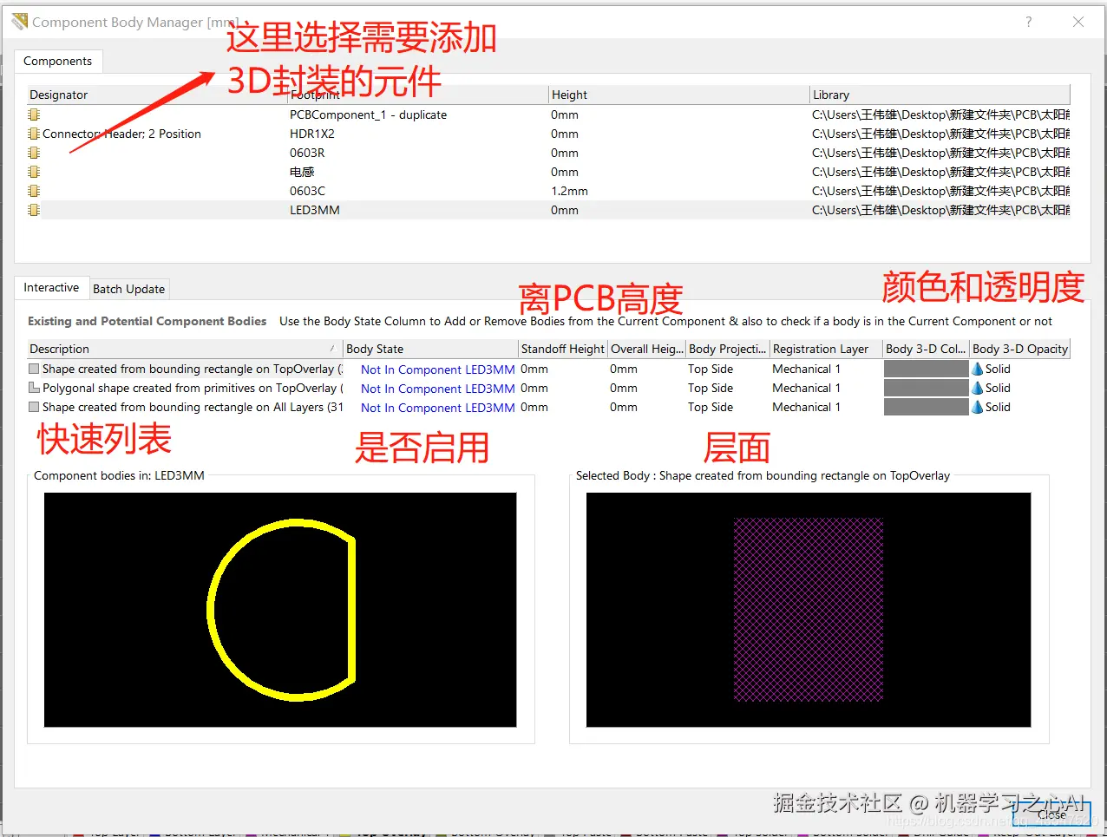Sort by the Library column header

pos(940,95)
